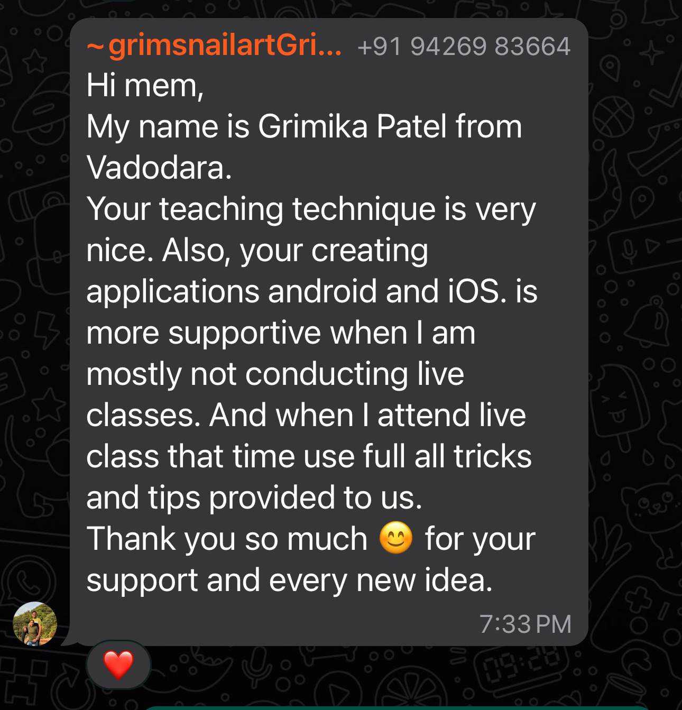Viewport: 682px width, 710px height.
Task: Click the word "android" in the message
Action: click(322, 291)
